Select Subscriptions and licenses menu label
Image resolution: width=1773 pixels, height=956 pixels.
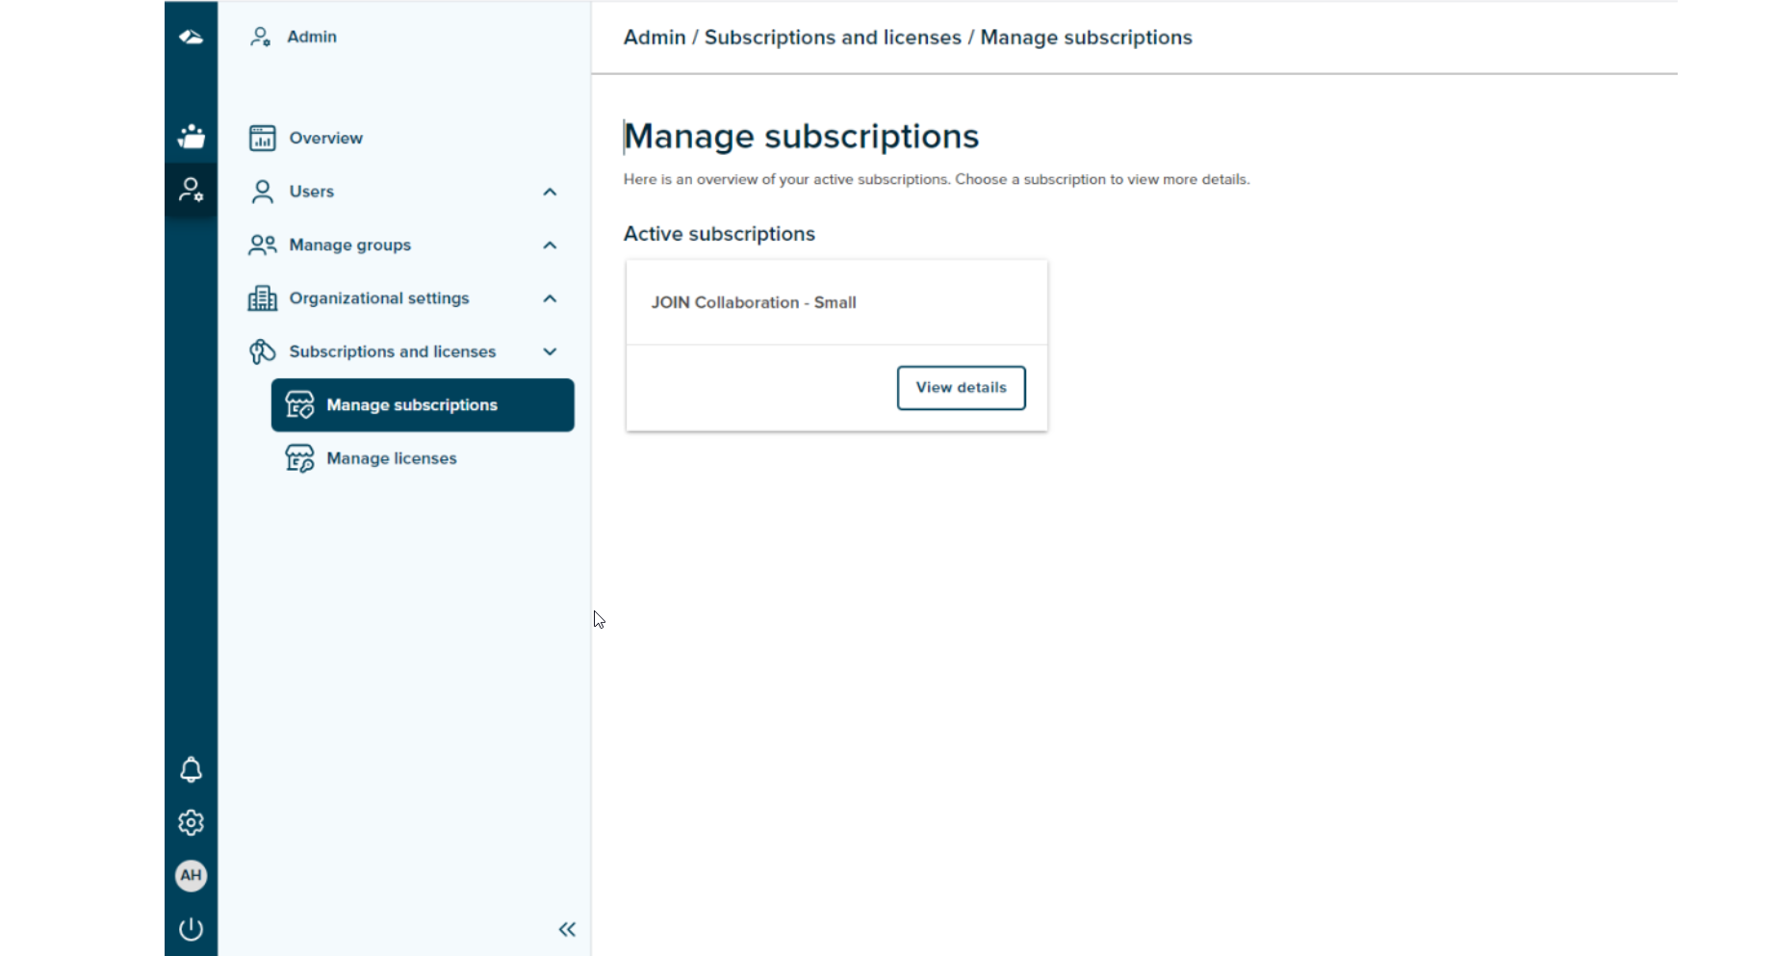[393, 351]
